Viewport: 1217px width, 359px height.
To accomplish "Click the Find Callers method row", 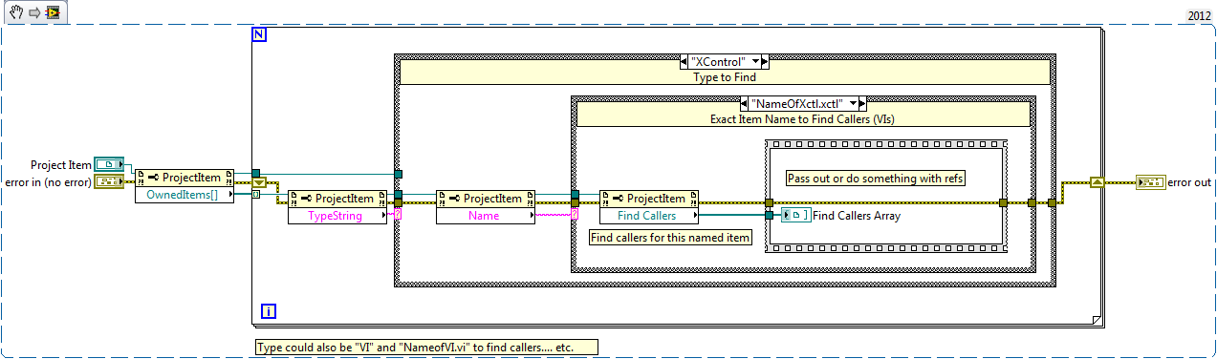I will pyautogui.click(x=649, y=216).
